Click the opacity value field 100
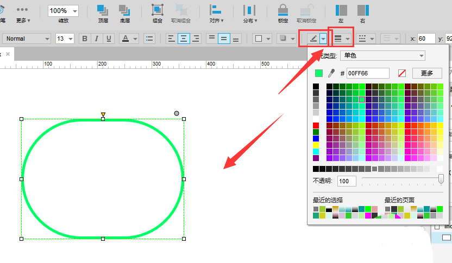The height and width of the screenshot is (263, 452). point(347,181)
